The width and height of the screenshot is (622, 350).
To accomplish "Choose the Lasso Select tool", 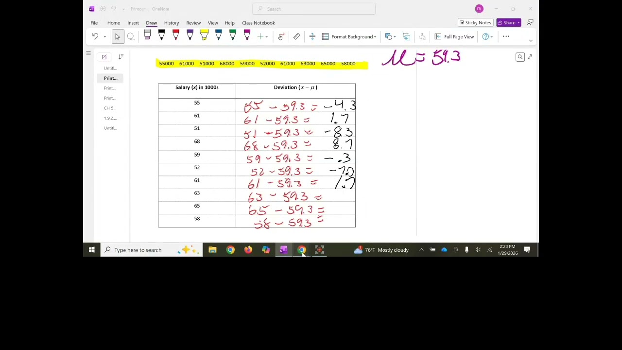I will [131, 36].
